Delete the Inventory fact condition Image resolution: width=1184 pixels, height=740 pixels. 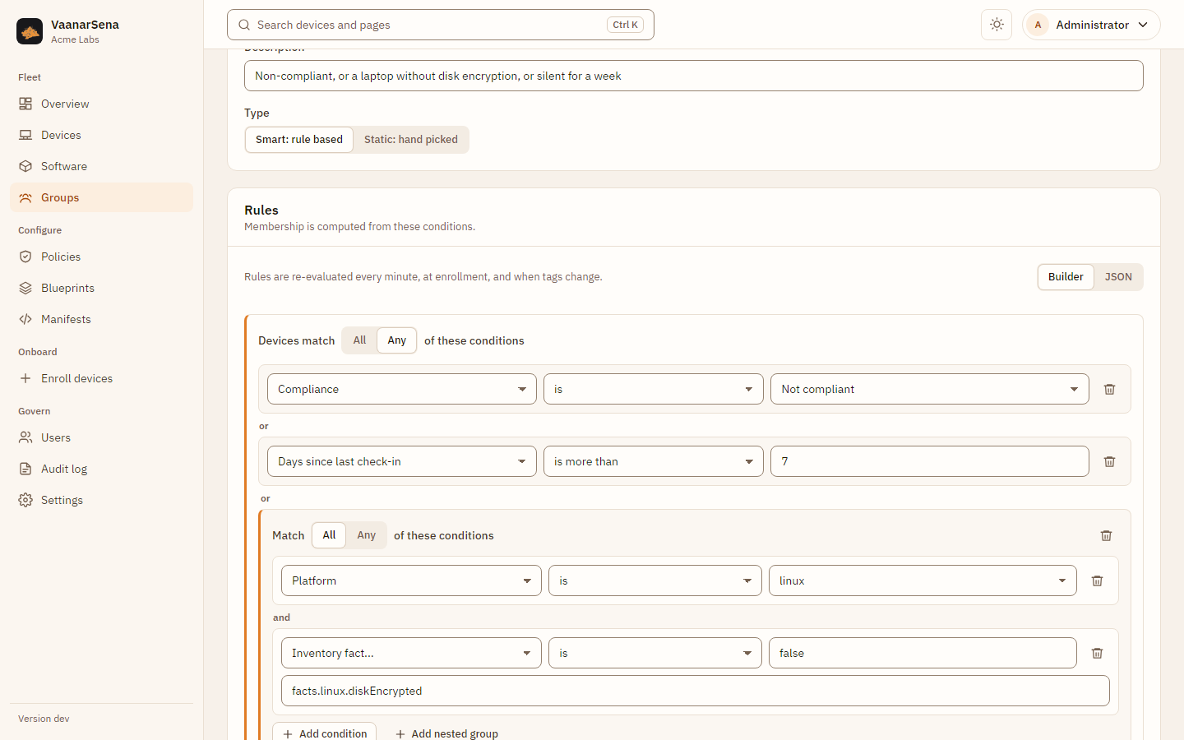pos(1097,653)
